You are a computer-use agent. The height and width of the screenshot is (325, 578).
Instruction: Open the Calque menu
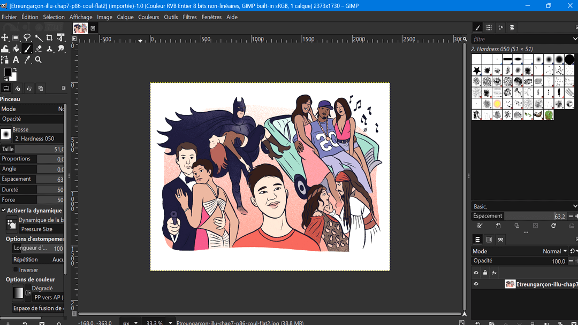pyautogui.click(x=125, y=17)
